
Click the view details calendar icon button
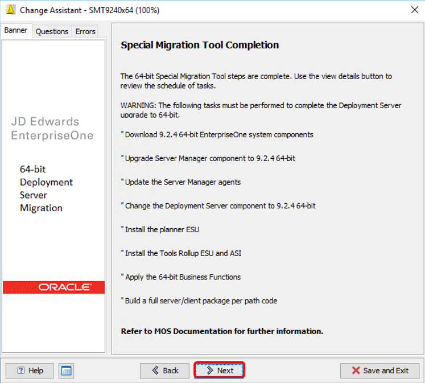[x=66, y=370]
